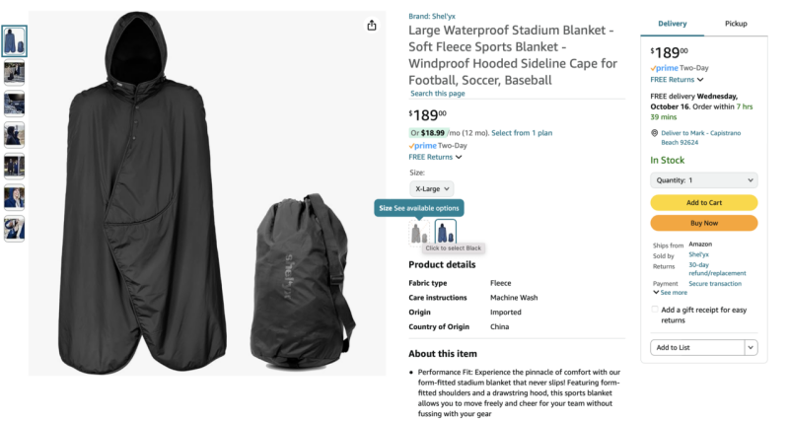
Task: Open the Brand: Shel'yx link
Action: [x=432, y=16]
